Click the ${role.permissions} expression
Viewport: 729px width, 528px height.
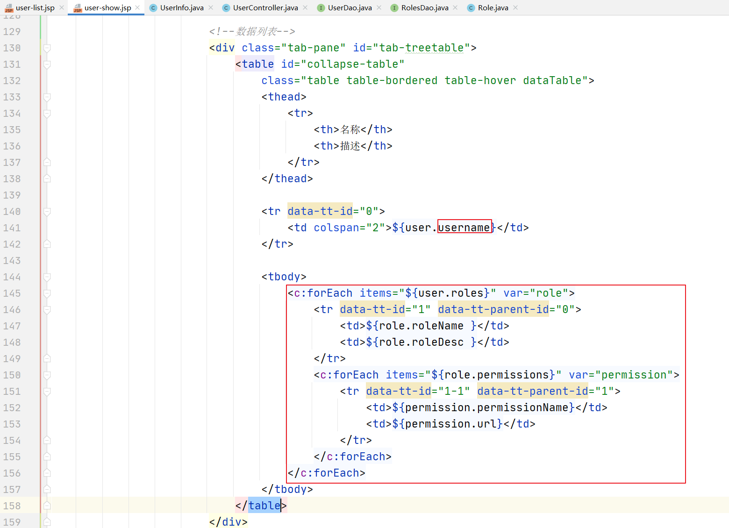click(493, 375)
